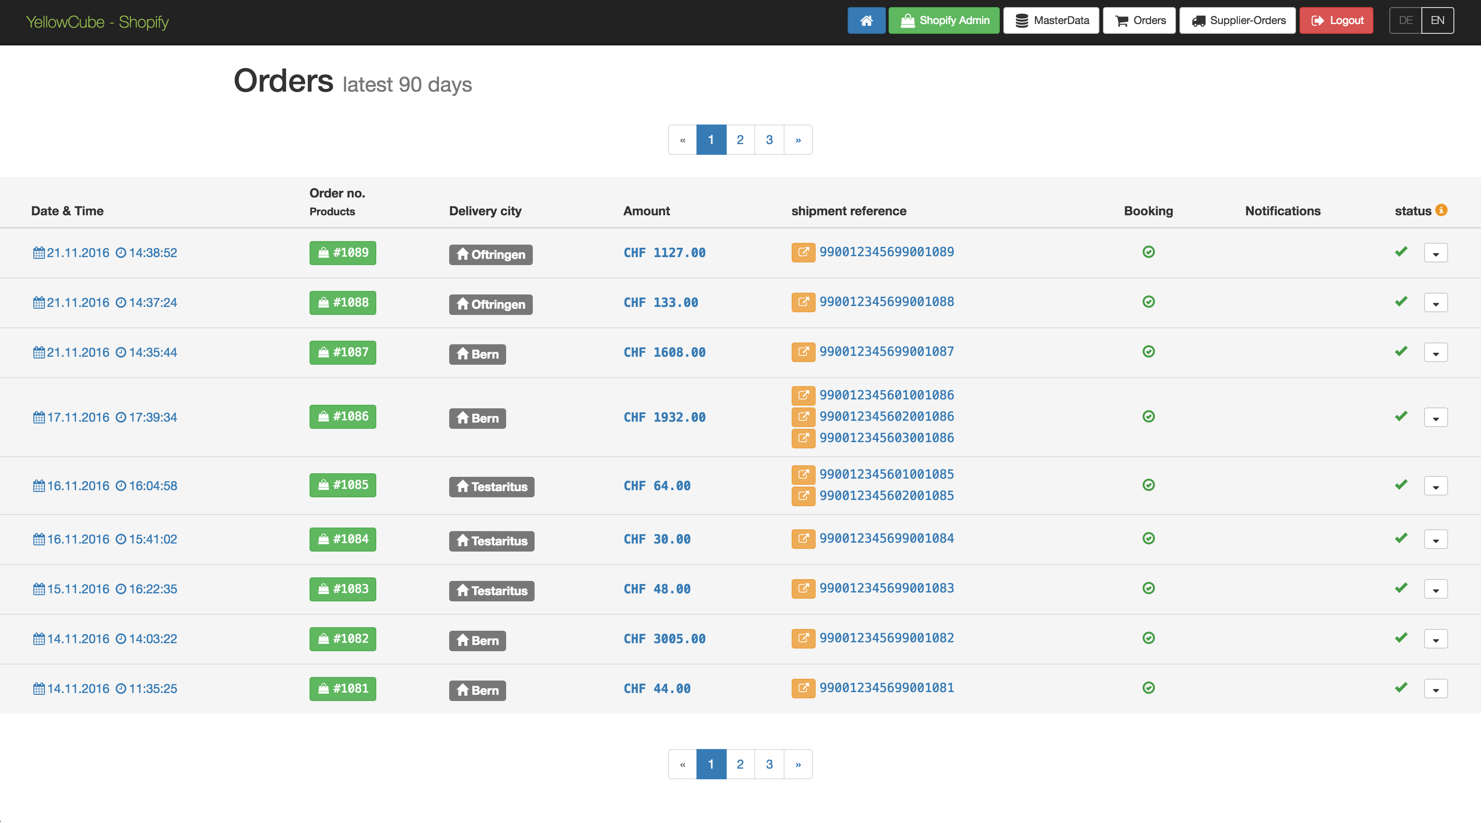Click the MasterData database icon
Screen dimensions: 1481x822
(1023, 20)
